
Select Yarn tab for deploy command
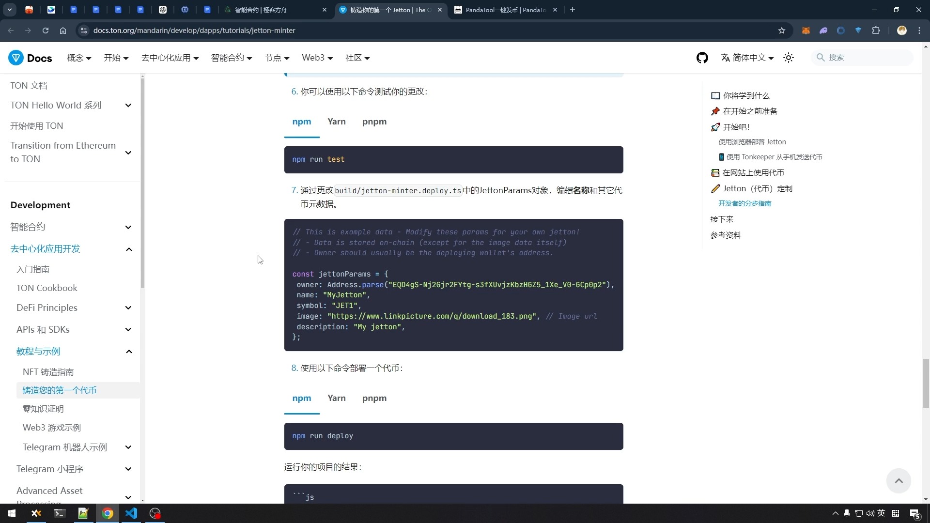(x=337, y=398)
